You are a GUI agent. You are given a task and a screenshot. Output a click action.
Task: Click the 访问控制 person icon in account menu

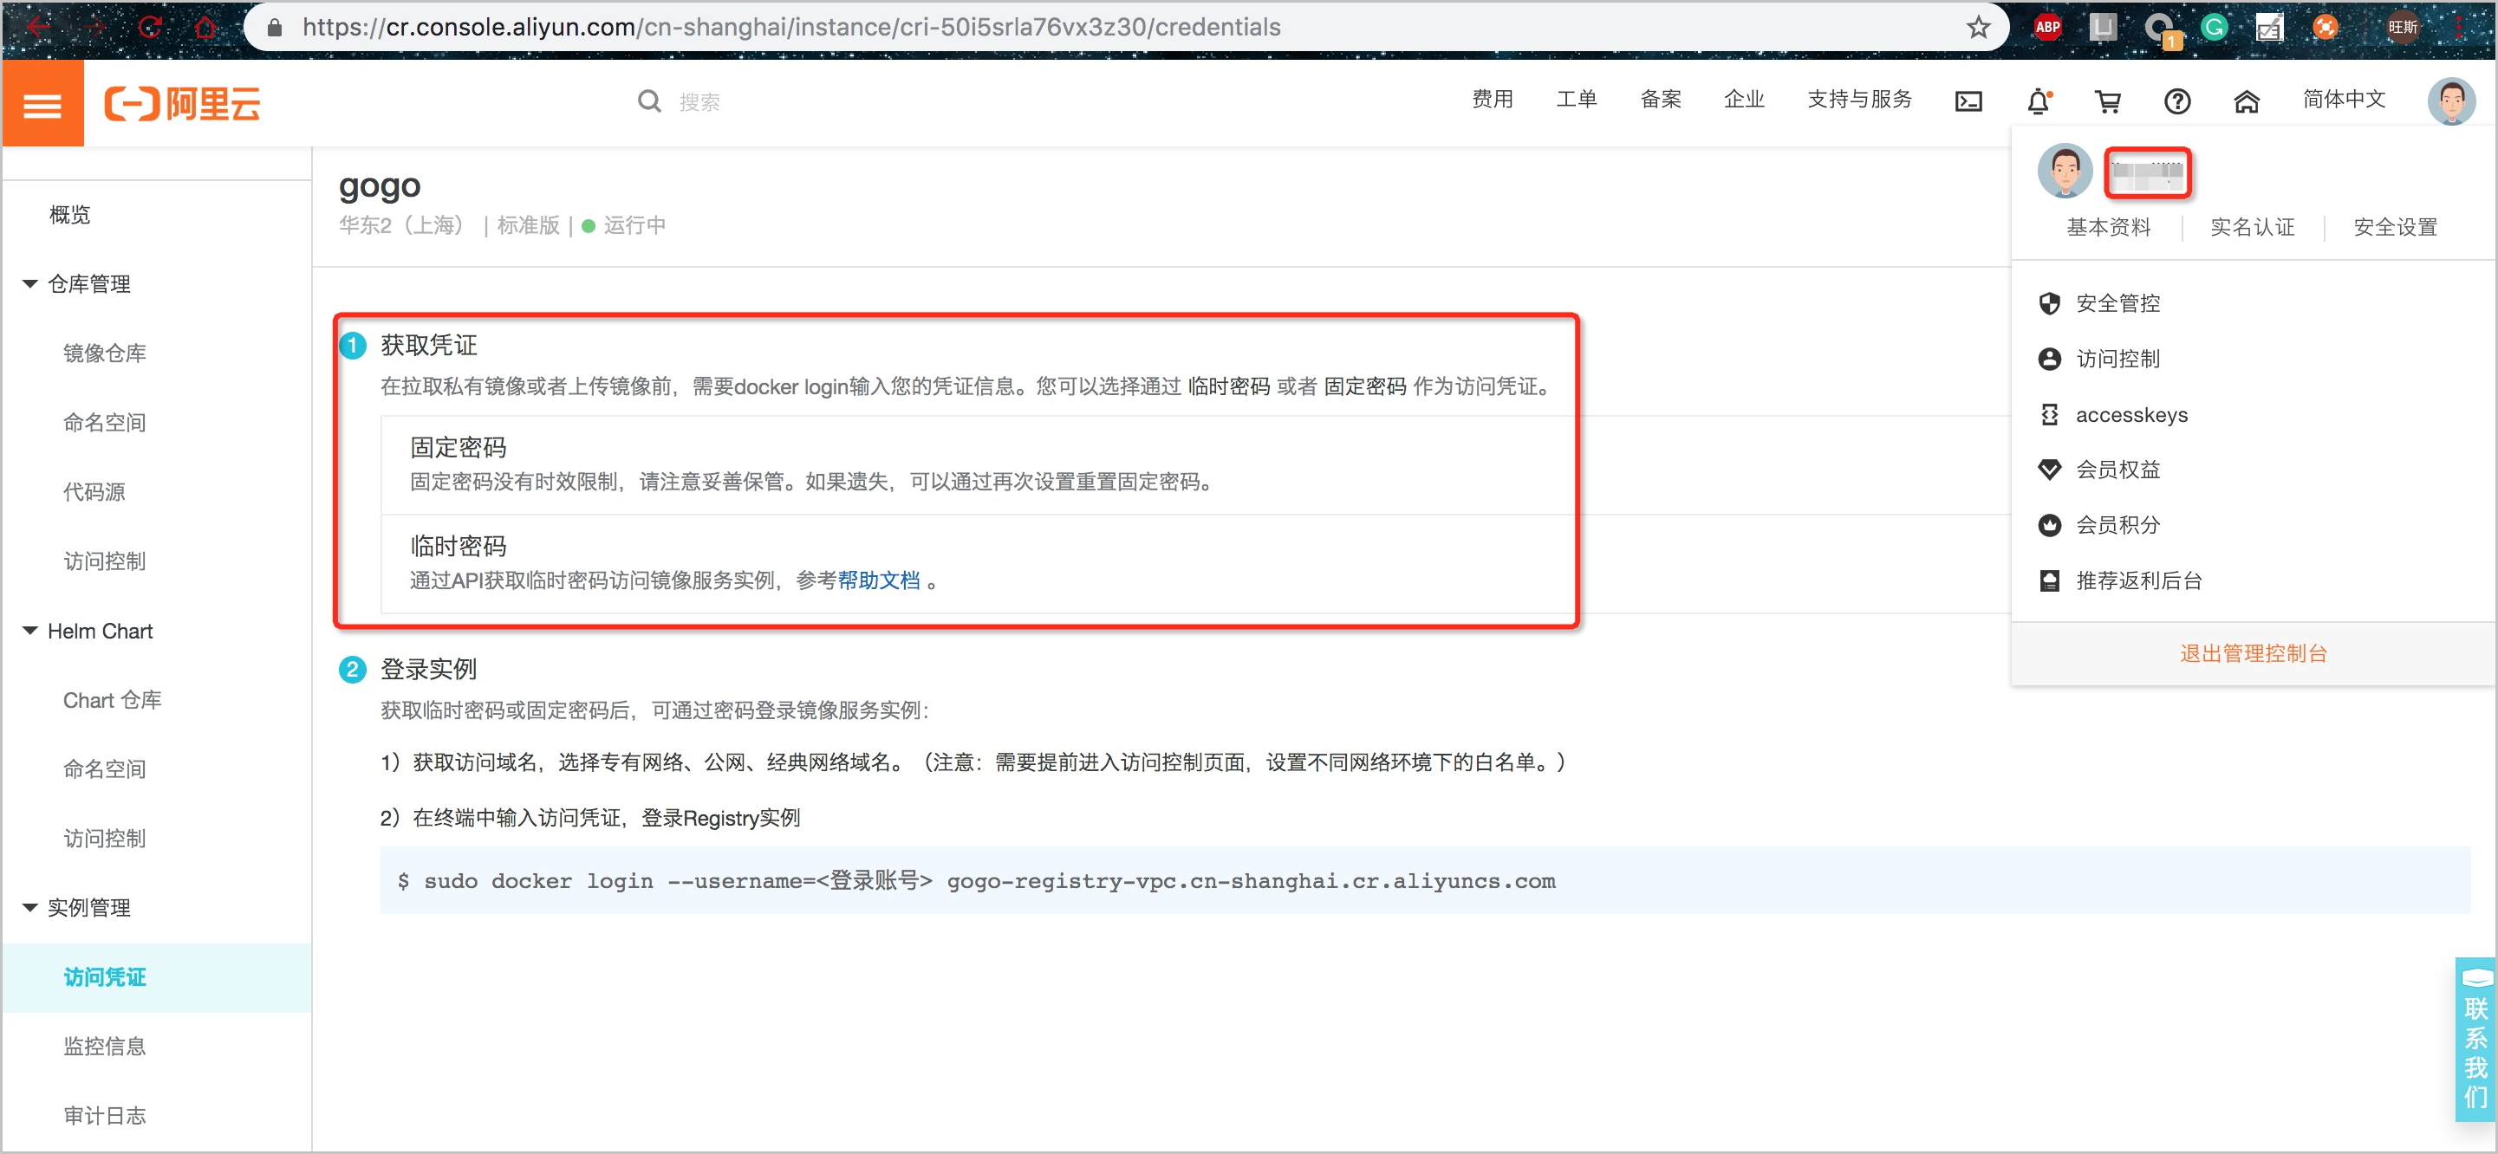point(2048,359)
